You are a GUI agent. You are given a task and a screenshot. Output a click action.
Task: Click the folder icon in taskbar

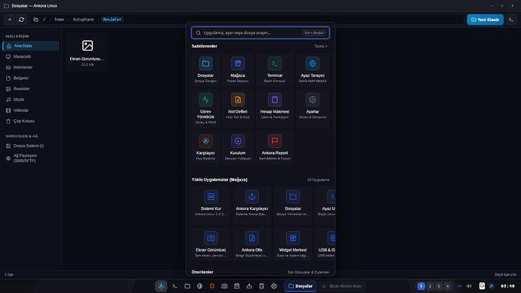[187, 286]
